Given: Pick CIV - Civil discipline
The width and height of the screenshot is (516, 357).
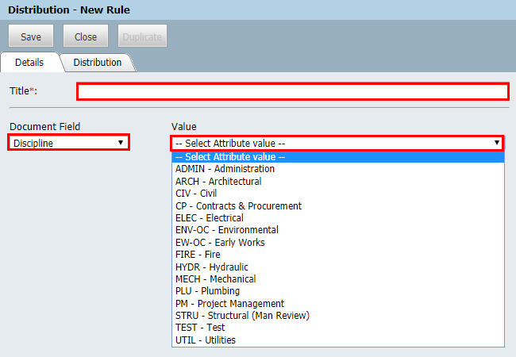Looking at the screenshot, I should 195,194.
